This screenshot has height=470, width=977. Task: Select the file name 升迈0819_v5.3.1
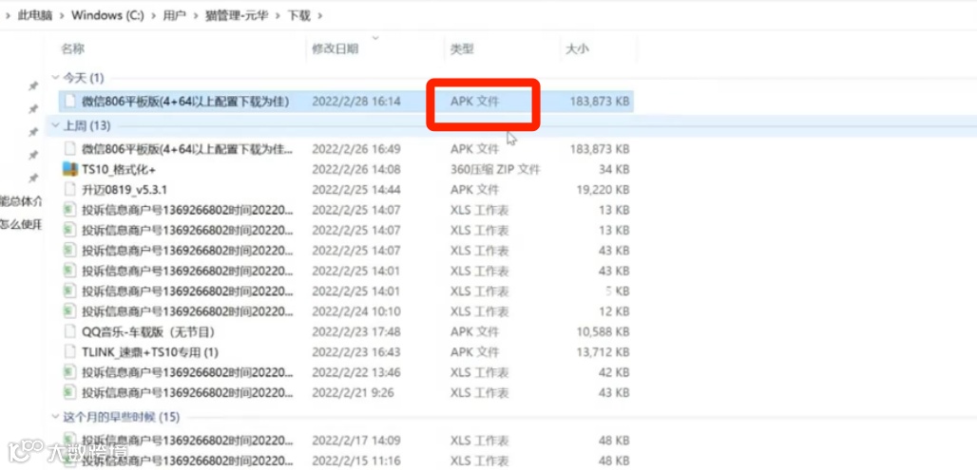[x=124, y=189]
